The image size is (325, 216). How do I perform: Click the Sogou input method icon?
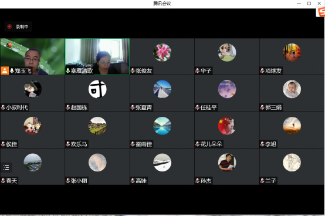click(x=320, y=12)
